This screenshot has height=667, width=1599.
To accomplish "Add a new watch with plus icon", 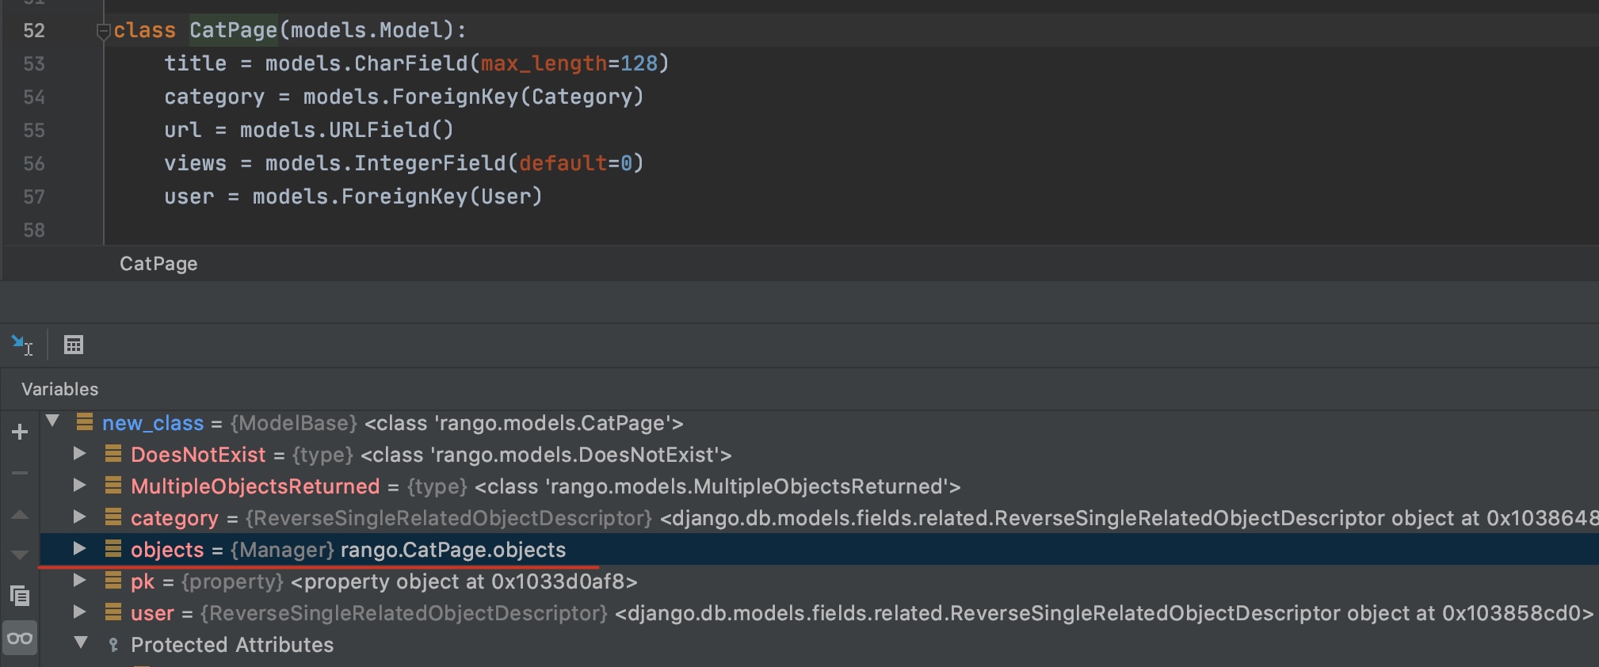I will click(21, 432).
